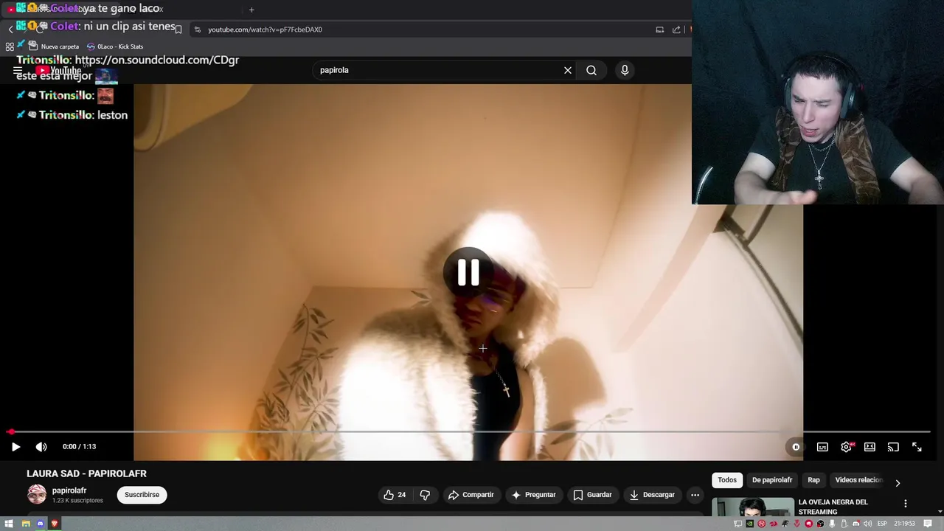Open the papirolafr channel avatar
Screen dimensions: 944x531
(36, 495)
